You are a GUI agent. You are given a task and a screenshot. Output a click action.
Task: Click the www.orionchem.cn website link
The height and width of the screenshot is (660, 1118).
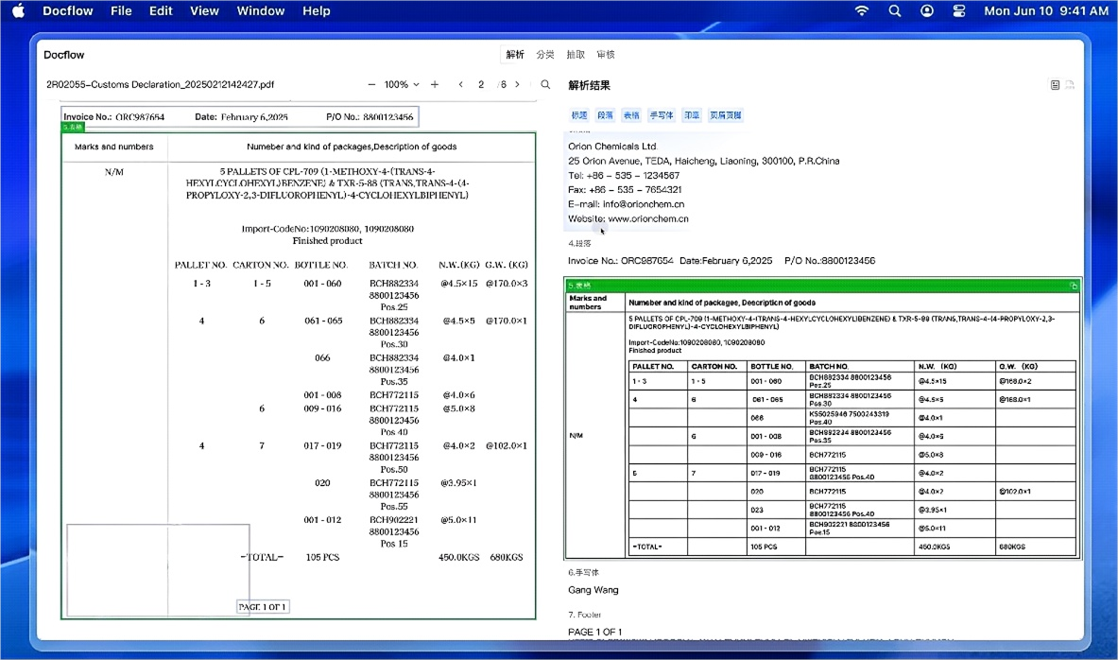click(x=647, y=218)
